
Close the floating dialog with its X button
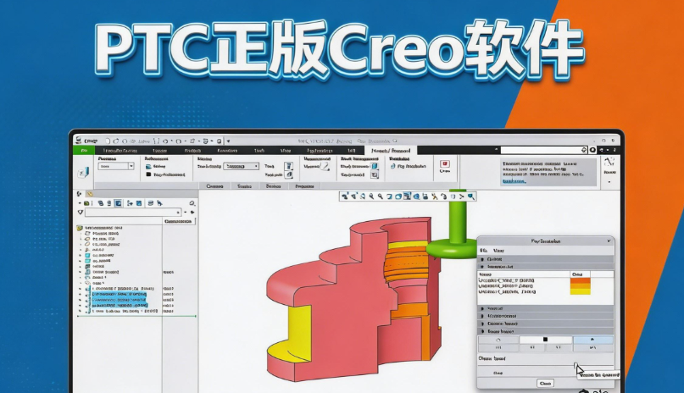[x=609, y=241]
